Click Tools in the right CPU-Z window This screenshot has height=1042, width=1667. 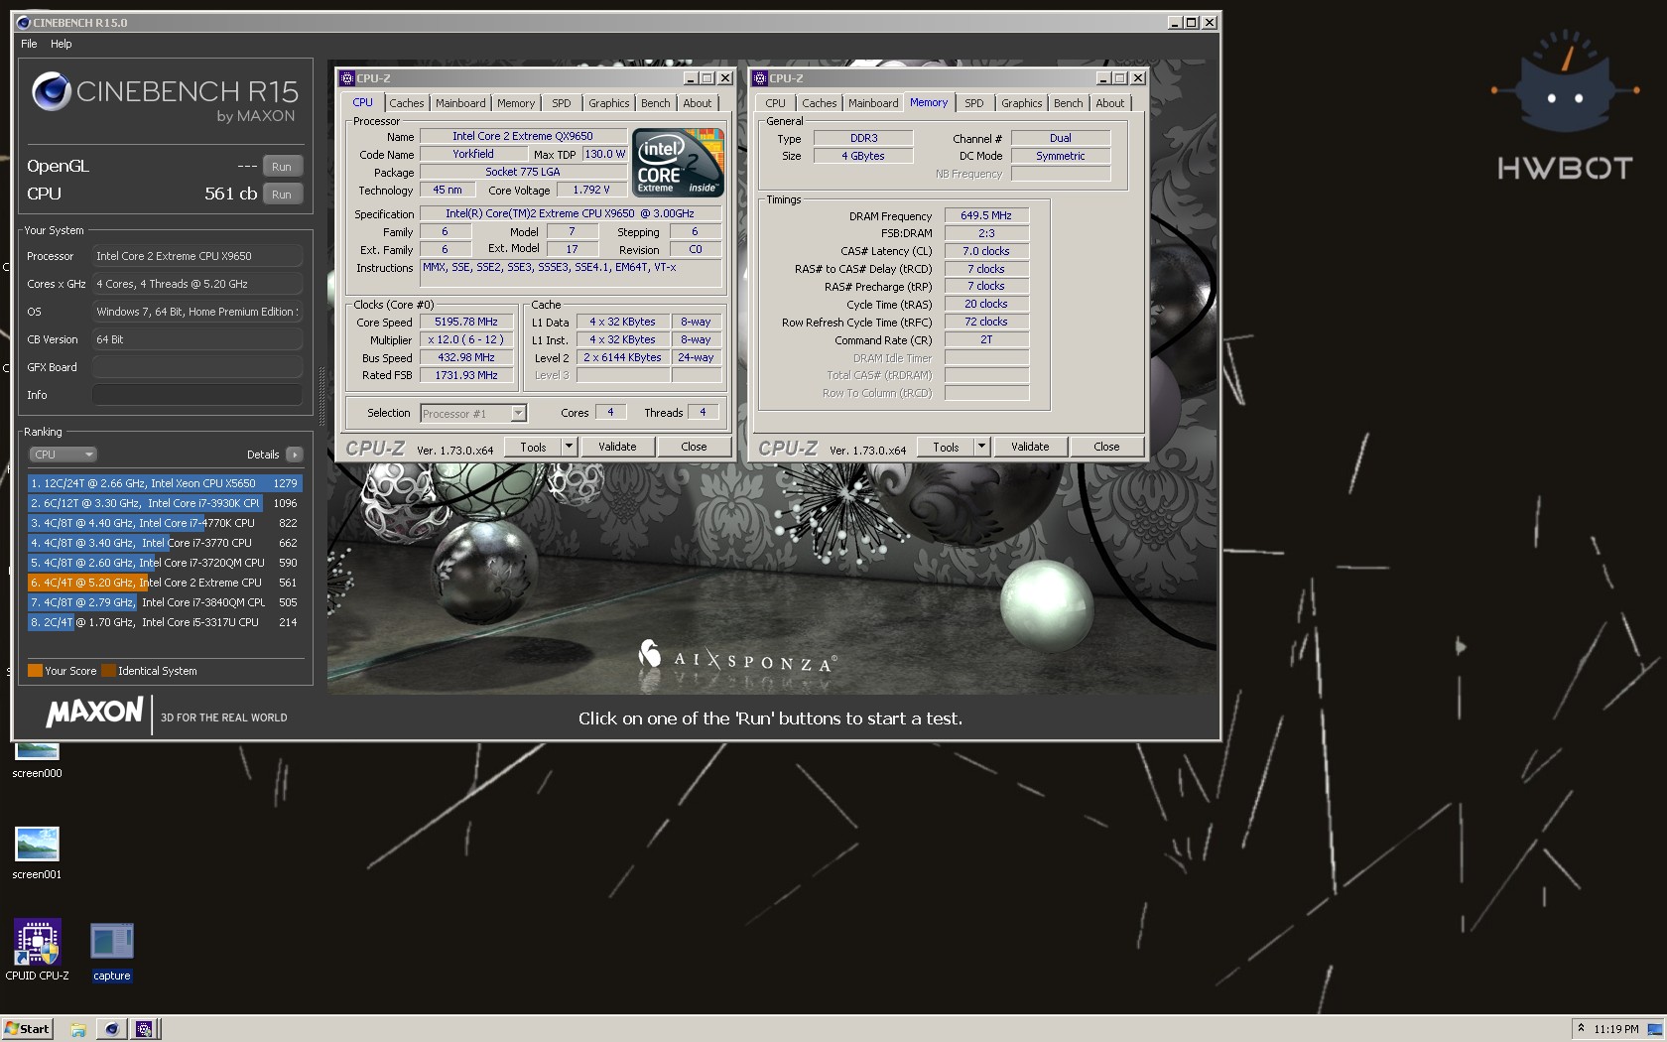coord(946,448)
